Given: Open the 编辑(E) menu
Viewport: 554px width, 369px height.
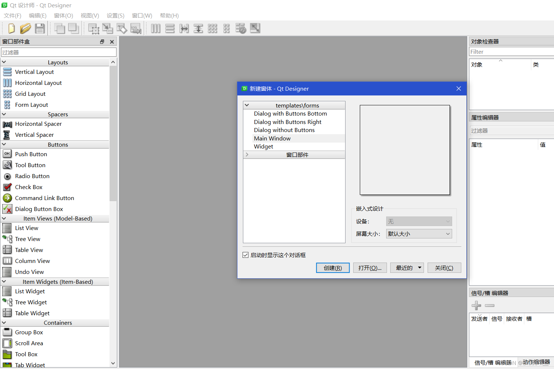Looking at the screenshot, I should (x=38, y=15).
